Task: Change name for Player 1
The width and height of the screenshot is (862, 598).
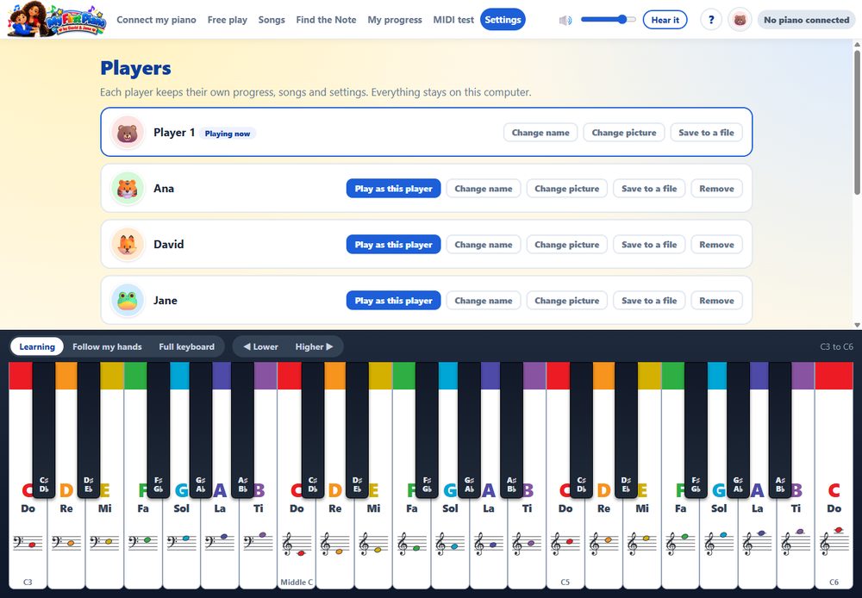Action: (540, 133)
